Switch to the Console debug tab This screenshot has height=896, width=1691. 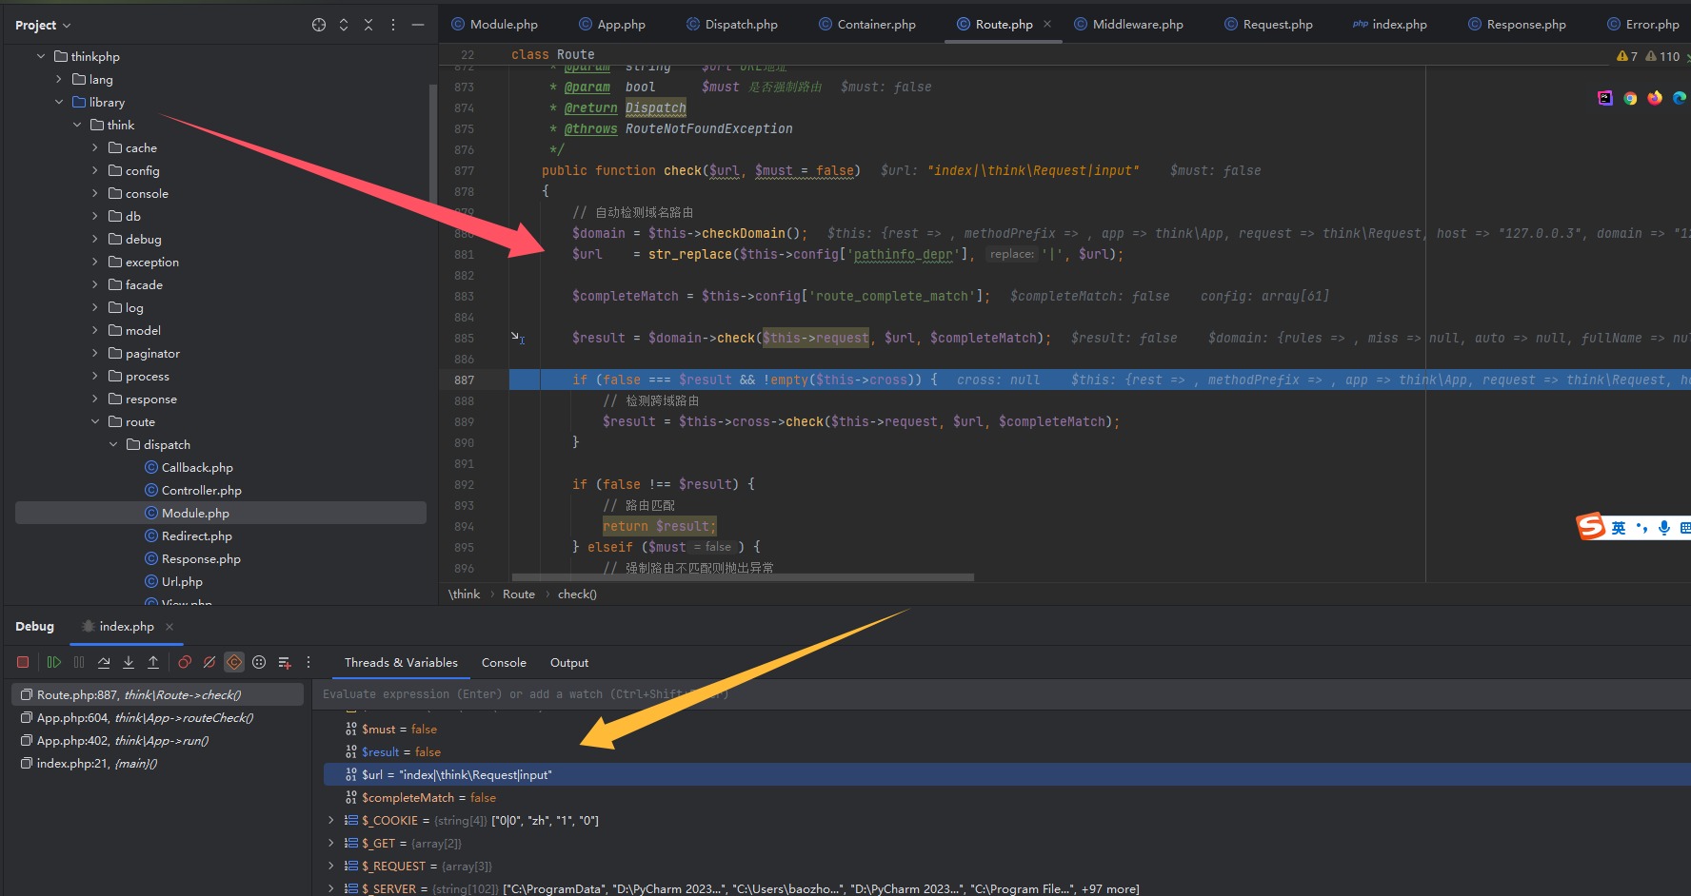point(504,663)
